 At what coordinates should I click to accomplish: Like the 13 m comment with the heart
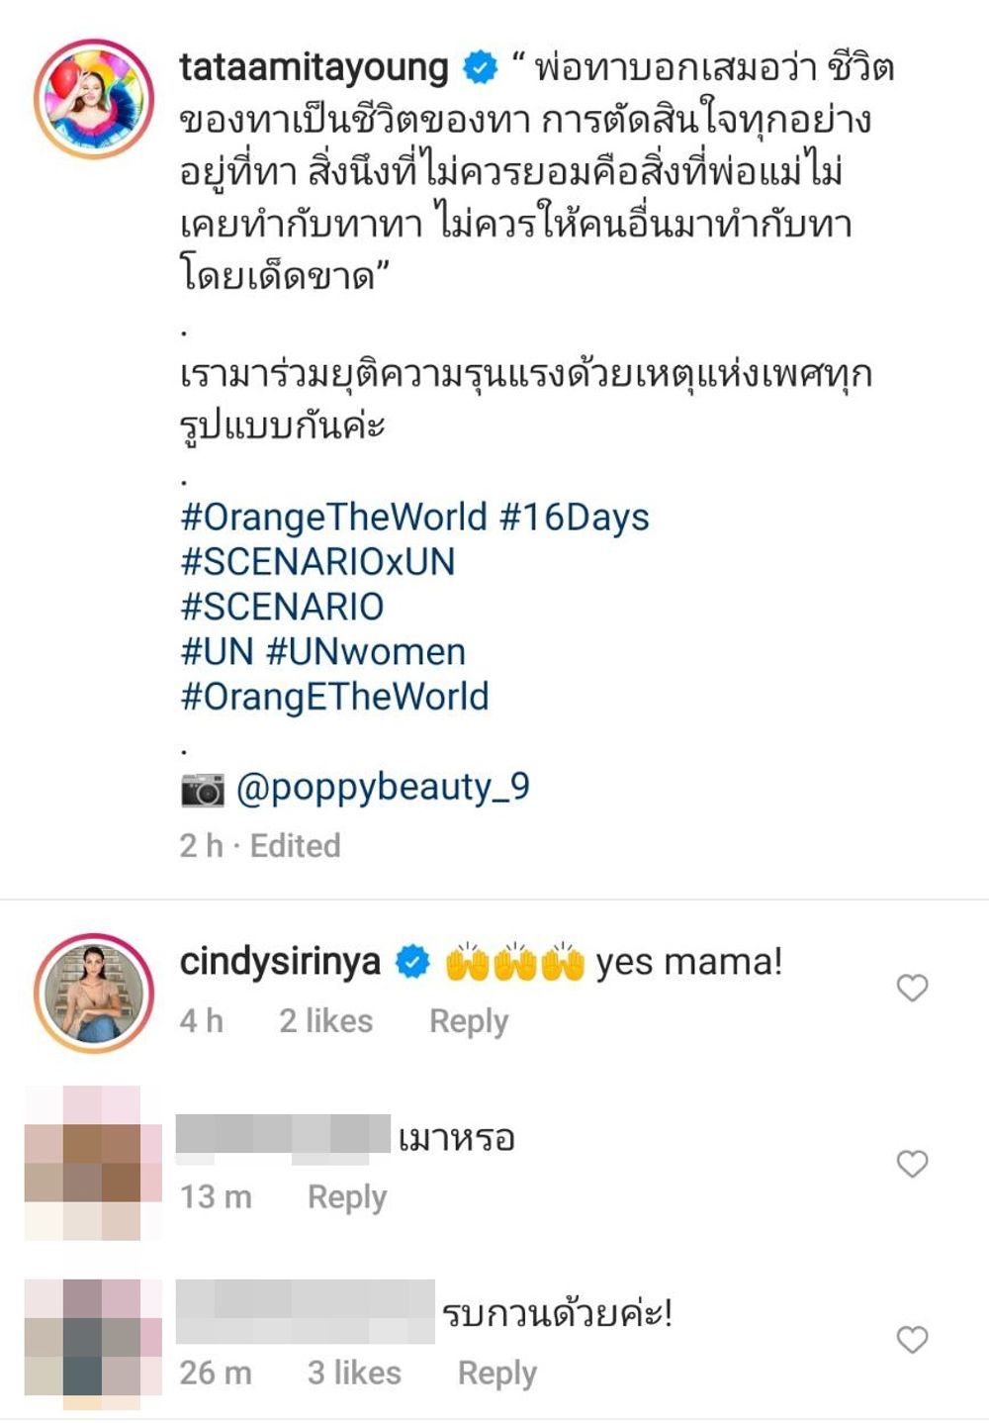click(912, 1164)
